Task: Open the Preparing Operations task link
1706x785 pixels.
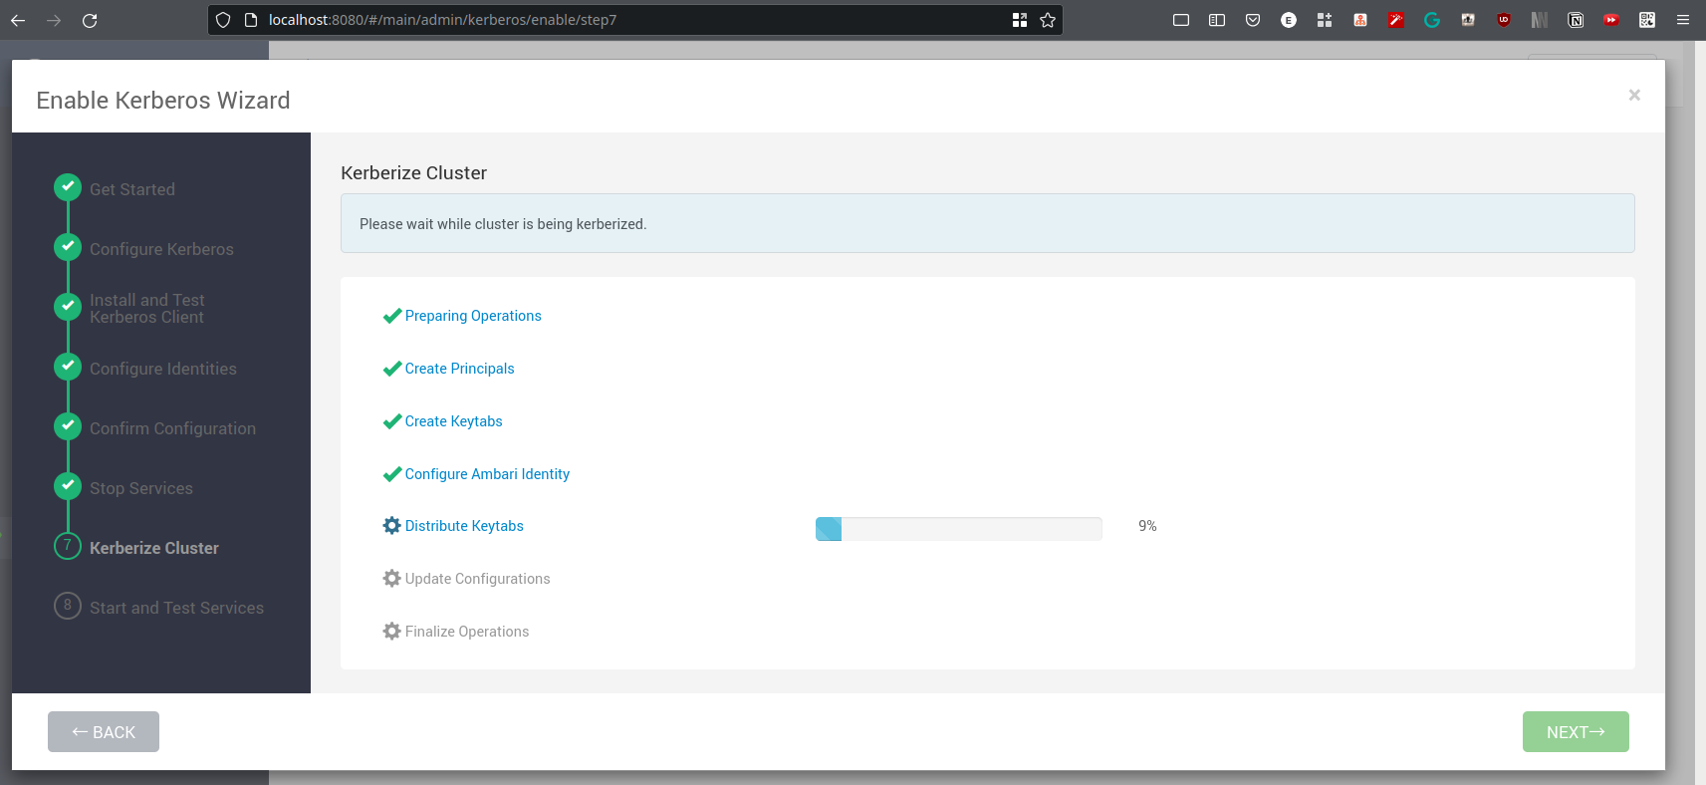Action: [x=473, y=316]
